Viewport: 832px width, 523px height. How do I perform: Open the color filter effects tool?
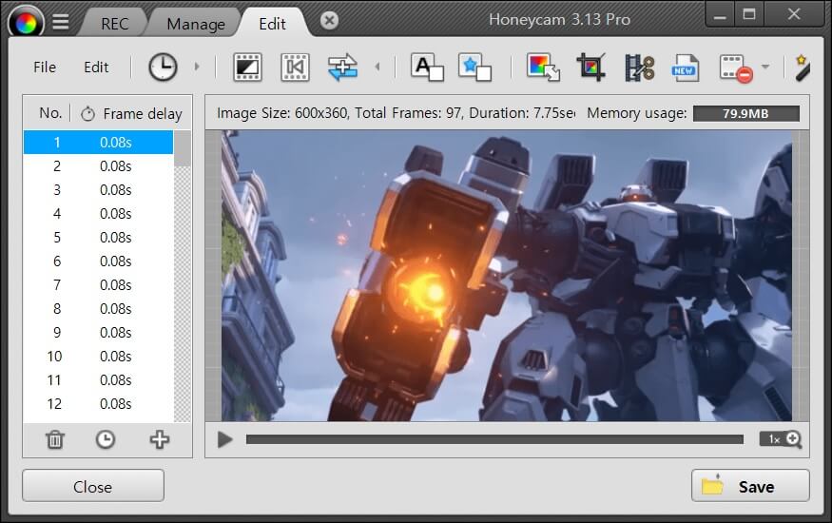coord(544,67)
